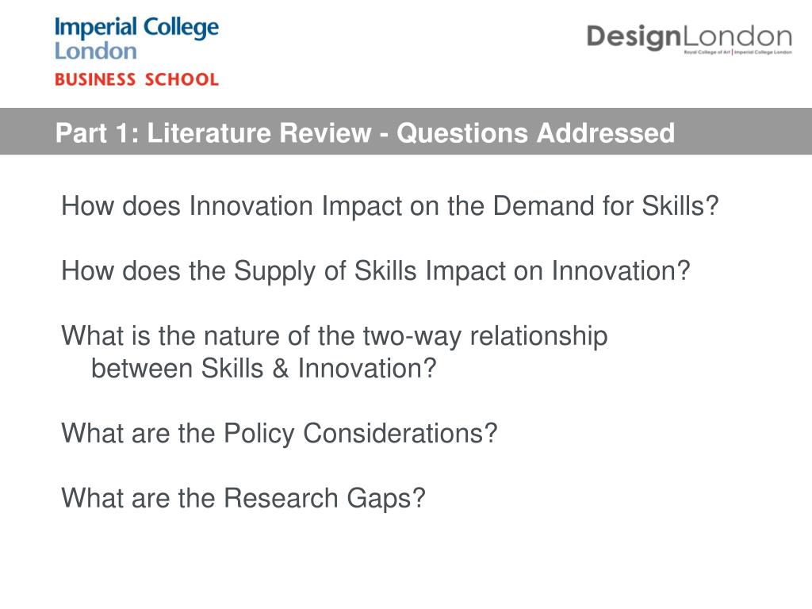Click small 'Imperial College London' under DesignLondon
Image resolution: width=812 pixels, height=609 pixels.
(763, 52)
